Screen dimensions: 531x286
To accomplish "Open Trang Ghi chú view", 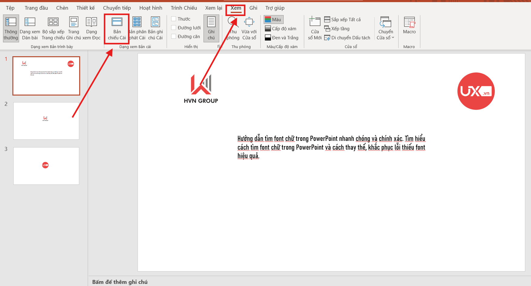I will coord(73,28).
